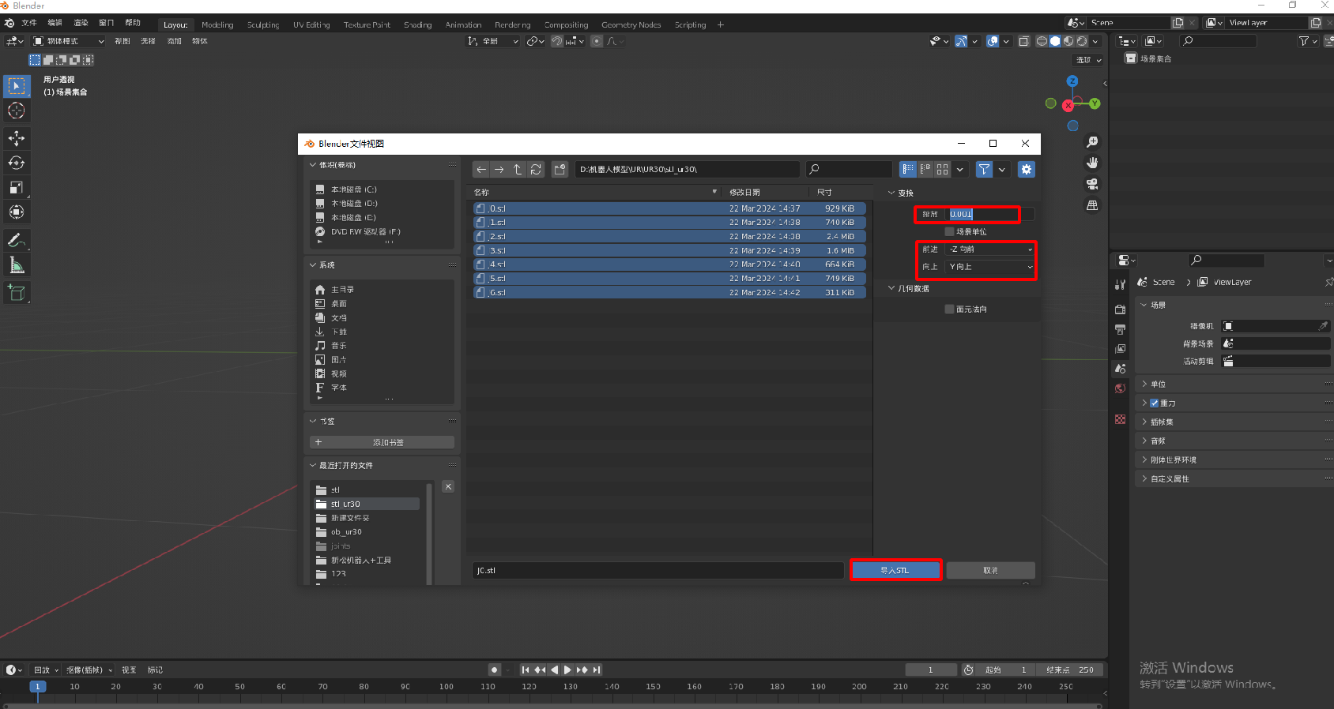The image size is (1334, 709).
Task: Enable rendered viewport shading
Action: click(x=1082, y=41)
